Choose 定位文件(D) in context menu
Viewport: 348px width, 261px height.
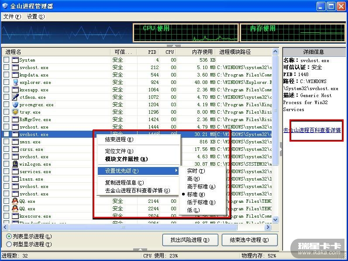pyautogui.click(x=139, y=152)
